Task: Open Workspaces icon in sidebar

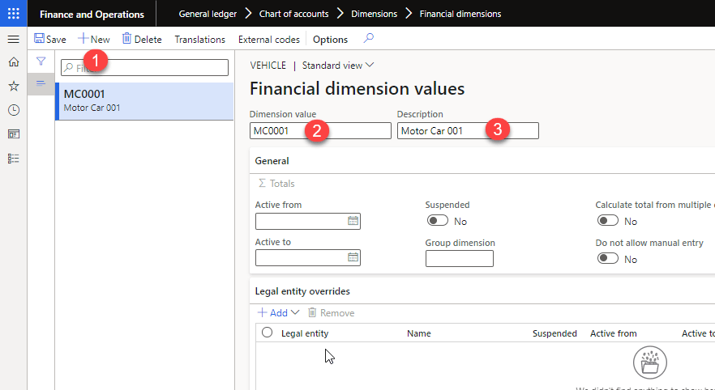Action: click(x=13, y=134)
